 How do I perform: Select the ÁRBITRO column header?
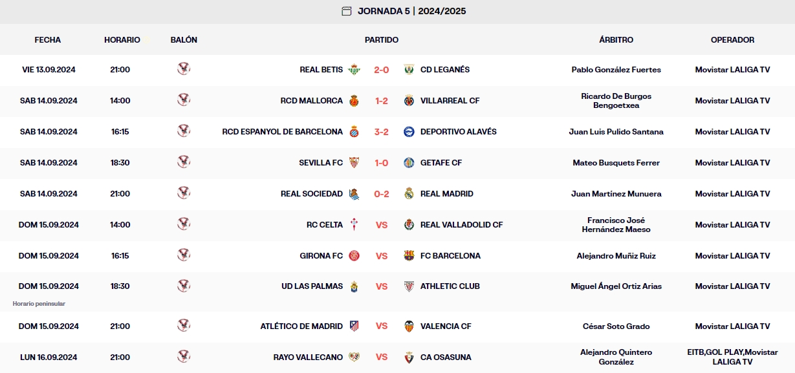pos(616,39)
